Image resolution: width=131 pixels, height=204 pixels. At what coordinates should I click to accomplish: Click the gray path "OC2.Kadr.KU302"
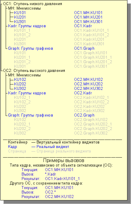pos(89,111)
